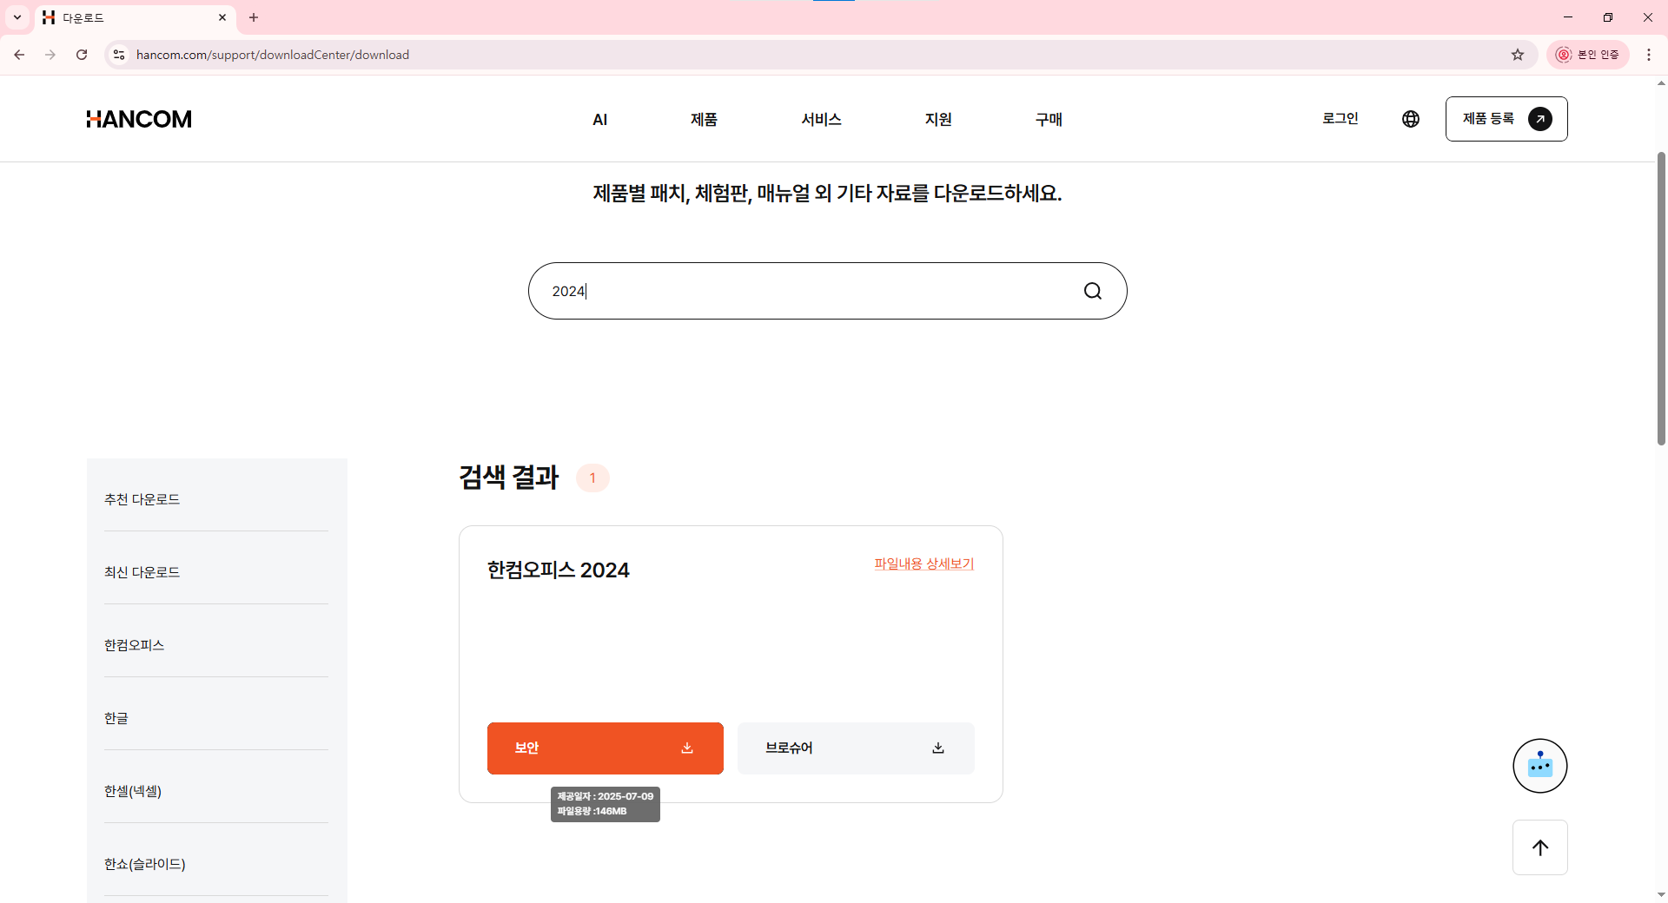The width and height of the screenshot is (1668, 903).
Task: Open the search magnifier icon
Action: tap(1092, 291)
